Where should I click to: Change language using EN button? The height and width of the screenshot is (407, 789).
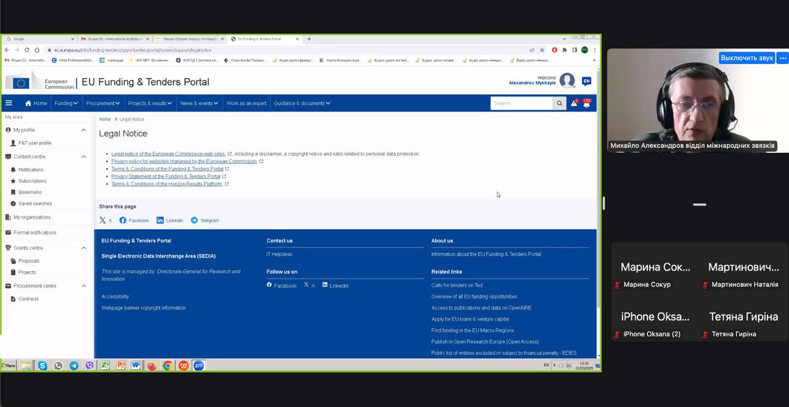[x=586, y=81]
